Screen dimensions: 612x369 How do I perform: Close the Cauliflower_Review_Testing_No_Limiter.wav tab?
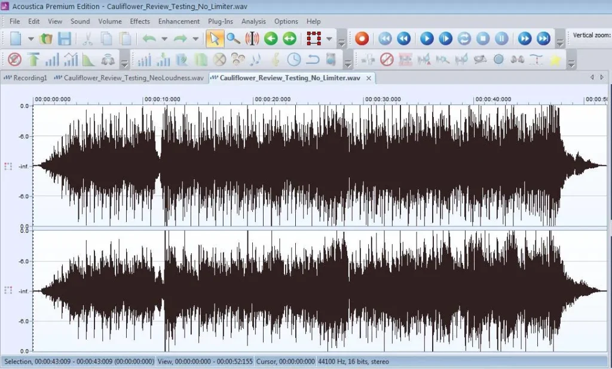368,78
